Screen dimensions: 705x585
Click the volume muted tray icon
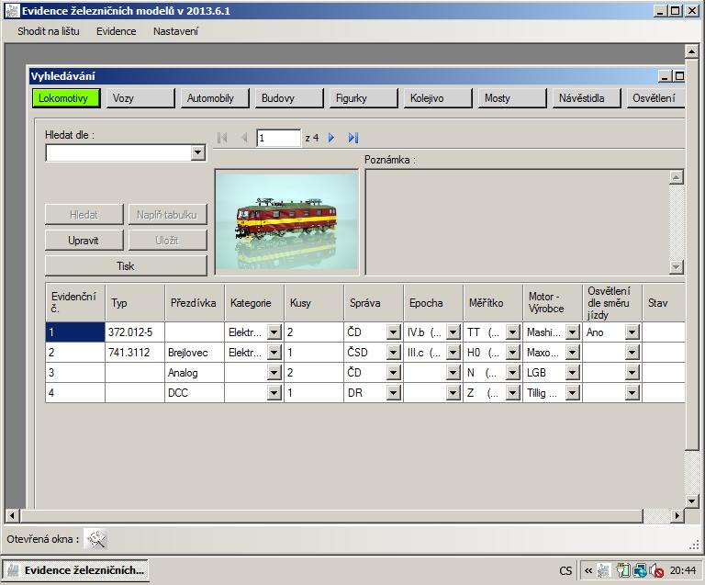[657, 570]
